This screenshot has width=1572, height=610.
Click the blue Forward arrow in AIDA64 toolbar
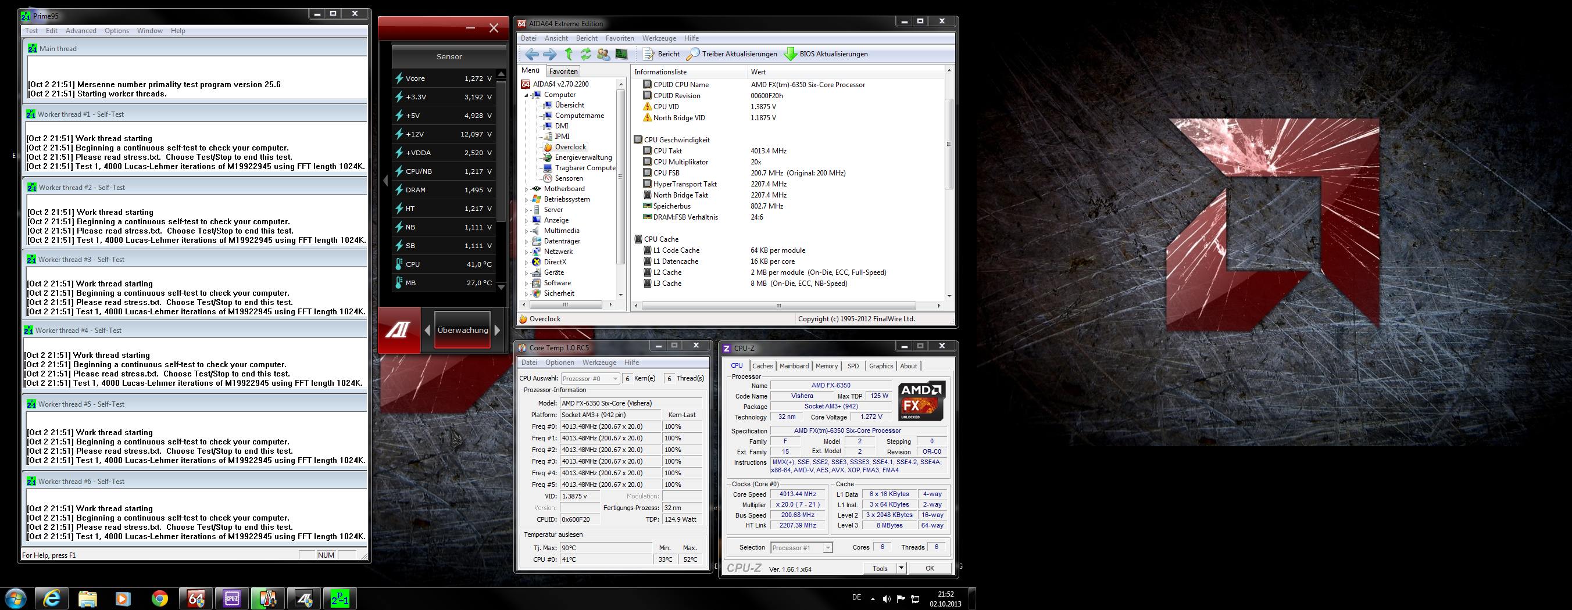tap(550, 54)
